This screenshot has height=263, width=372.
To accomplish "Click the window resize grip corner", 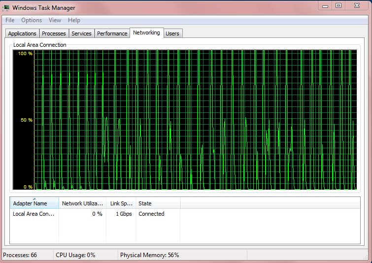I will pyautogui.click(x=366, y=257).
